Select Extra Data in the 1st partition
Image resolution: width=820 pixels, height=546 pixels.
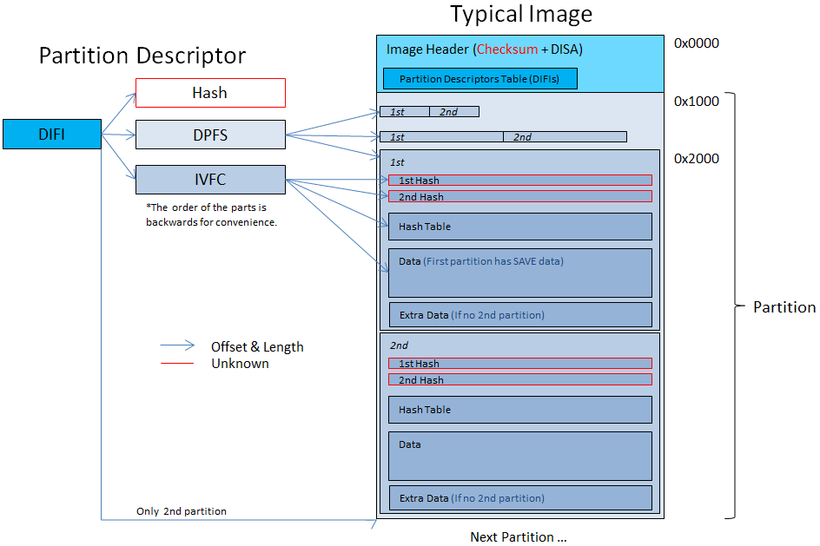[519, 314]
